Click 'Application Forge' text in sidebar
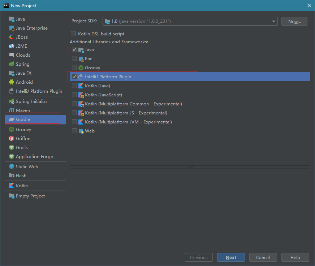 point(34,157)
